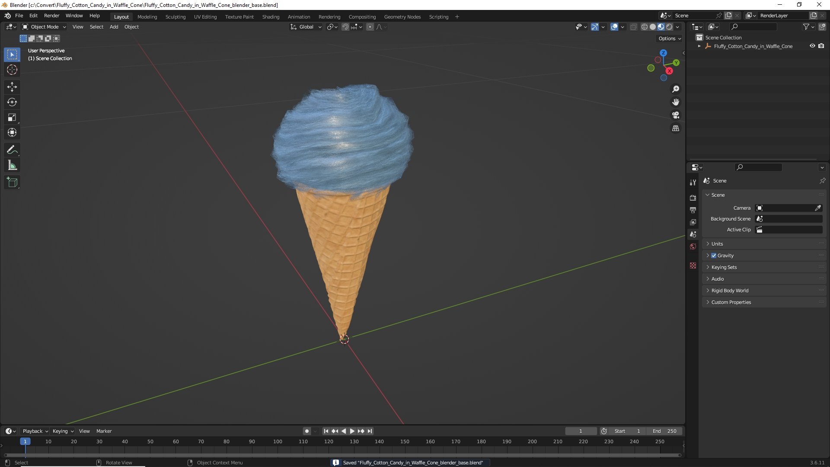Click the new scene copy icon
830x467 pixels.
point(728,16)
